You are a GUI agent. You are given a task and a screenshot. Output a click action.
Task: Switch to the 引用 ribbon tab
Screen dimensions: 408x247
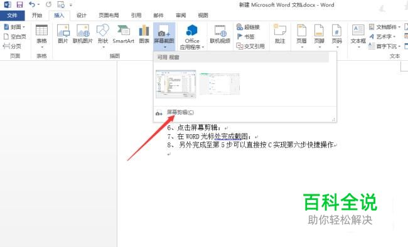tap(136, 15)
